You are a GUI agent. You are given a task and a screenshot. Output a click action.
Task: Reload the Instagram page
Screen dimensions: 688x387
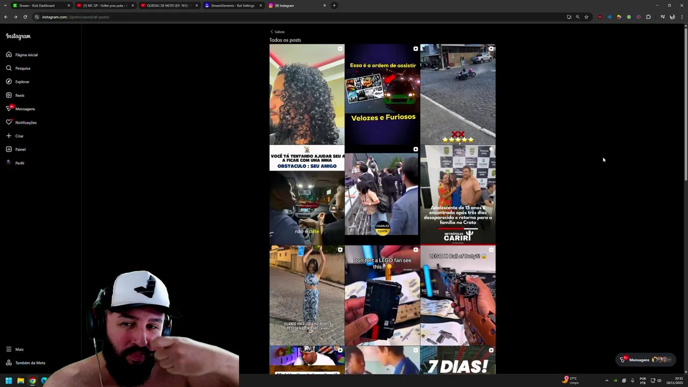[25, 17]
